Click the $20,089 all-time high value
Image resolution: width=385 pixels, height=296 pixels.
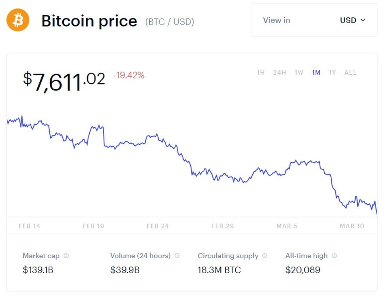pyautogui.click(x=303, y=270)
